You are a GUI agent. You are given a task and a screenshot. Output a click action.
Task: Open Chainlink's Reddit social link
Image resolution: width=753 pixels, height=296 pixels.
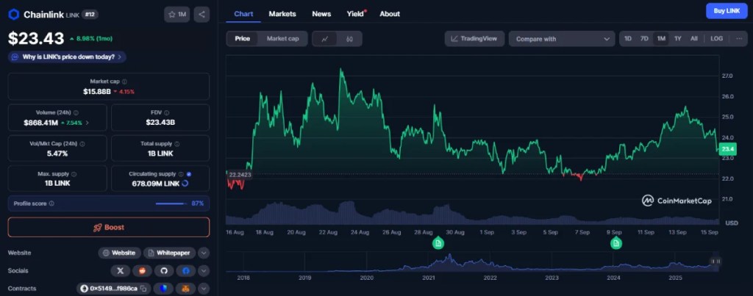tap(142, 271)
